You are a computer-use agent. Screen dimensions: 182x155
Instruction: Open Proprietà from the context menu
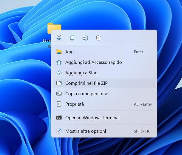coord(75,104)
